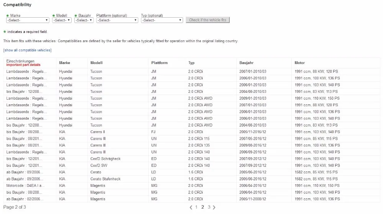Screen dimensions: 383x214
Task: Click Baujahr cell 2005/11-2008/12
Action: pos(252,199)
